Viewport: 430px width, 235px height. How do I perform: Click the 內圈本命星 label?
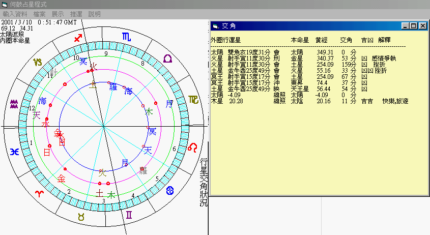[x=15, y=40]
